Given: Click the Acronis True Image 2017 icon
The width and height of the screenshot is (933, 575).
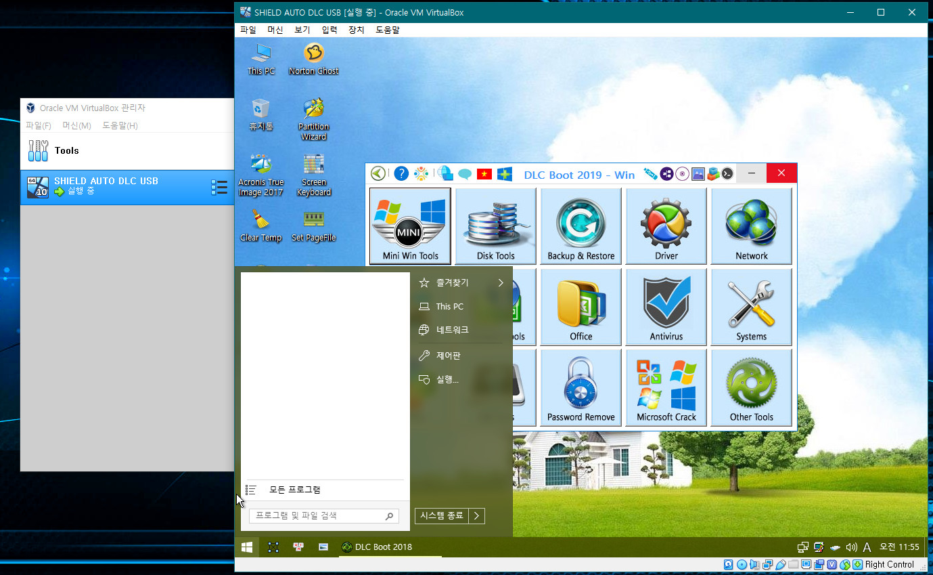Looking at the screenshot, I should (260, 175).
